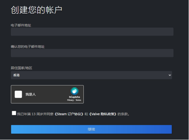Click the 的条款 text ending the agreement
The image size is (189, 140).
tap(123, 114)
